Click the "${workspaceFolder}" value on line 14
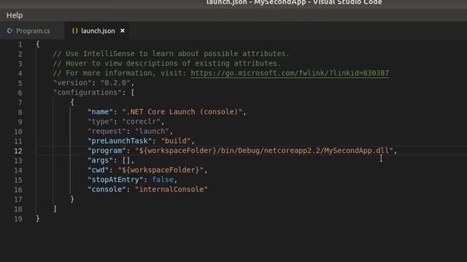This screenshot has height=262, width=467. click(161, 170)
